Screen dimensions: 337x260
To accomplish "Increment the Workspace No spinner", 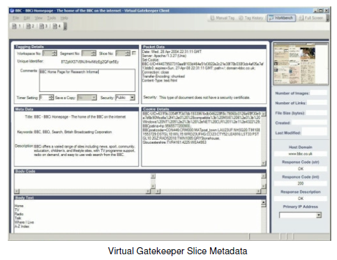I will tap(55, 52).
